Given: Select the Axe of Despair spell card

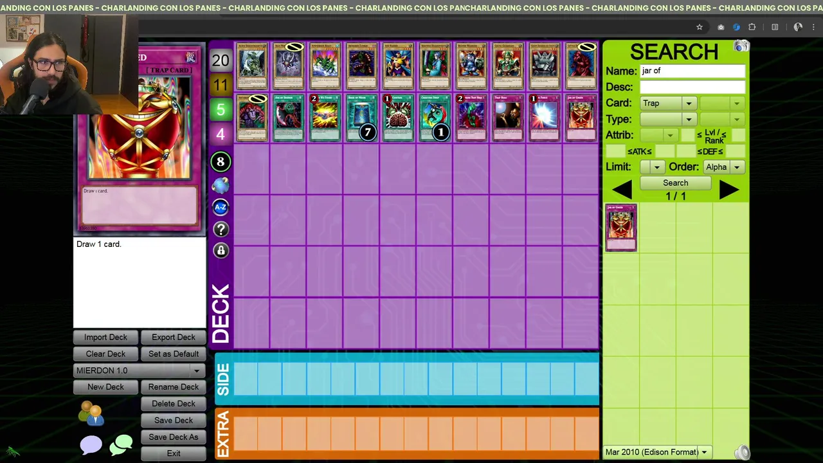Looking at the screenshot, I should (x=288, y=118).
